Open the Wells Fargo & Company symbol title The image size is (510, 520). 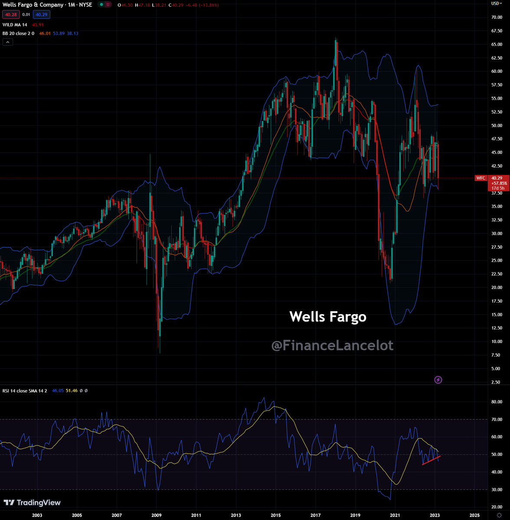click(x=47, y=5)
